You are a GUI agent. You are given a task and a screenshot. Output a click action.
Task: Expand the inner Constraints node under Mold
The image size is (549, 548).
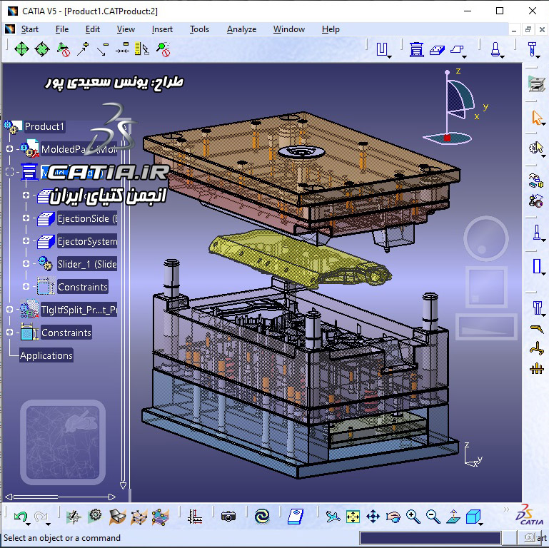tap(26, 286)
